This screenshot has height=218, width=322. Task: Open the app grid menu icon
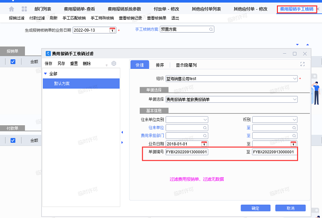(24, 9)
